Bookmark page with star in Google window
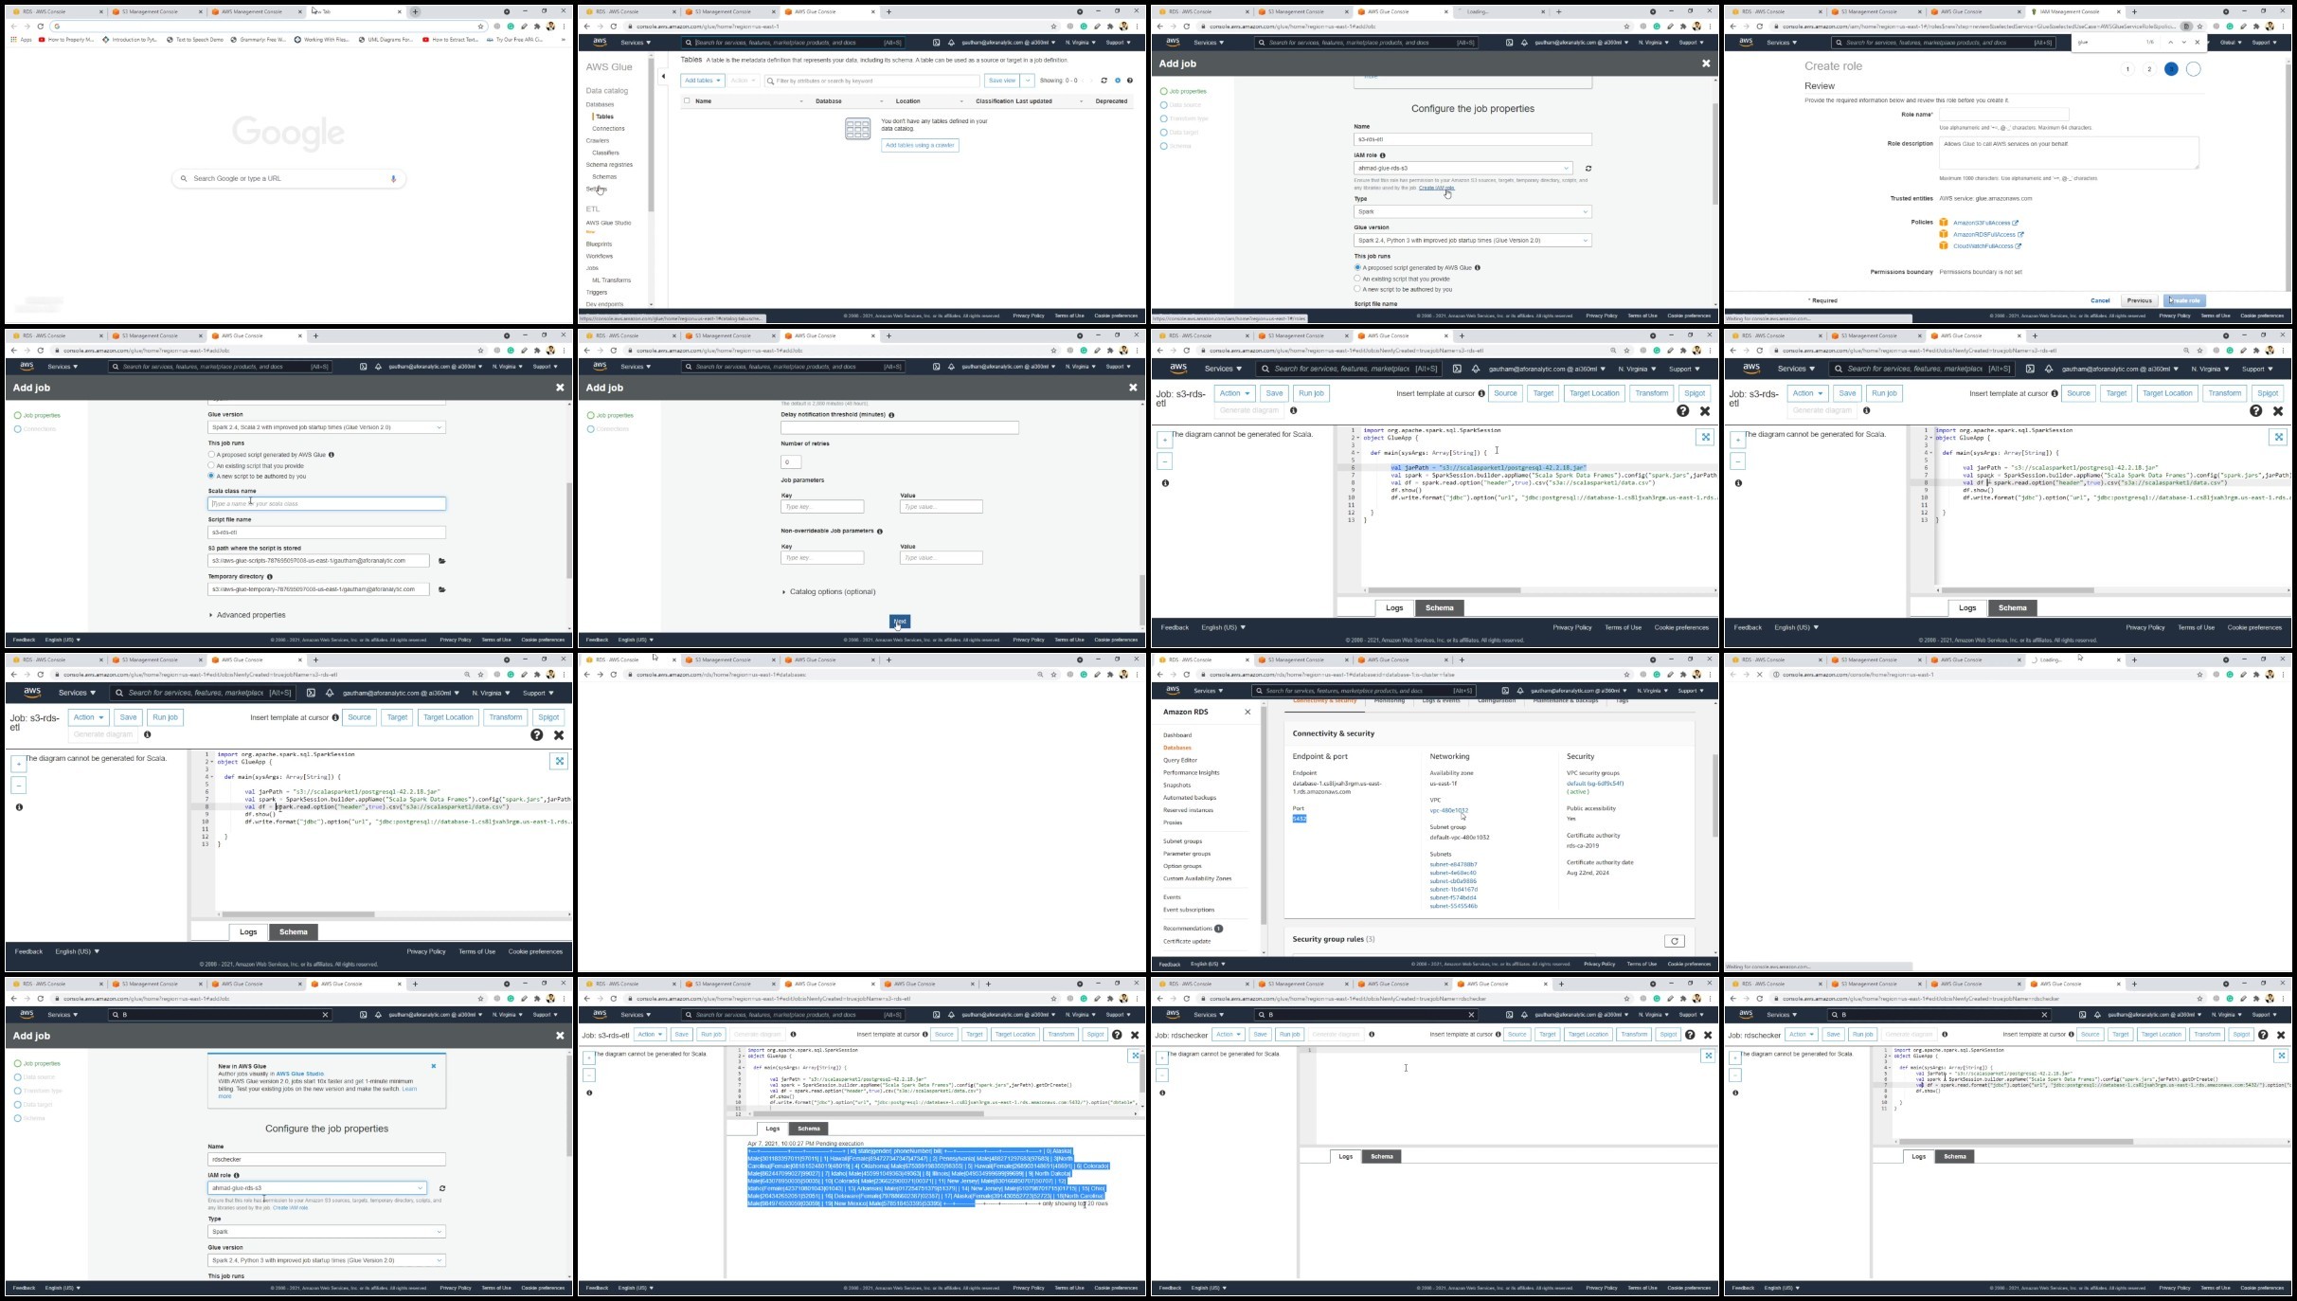Screen dimensions: 2297x1301 point(480,27)
